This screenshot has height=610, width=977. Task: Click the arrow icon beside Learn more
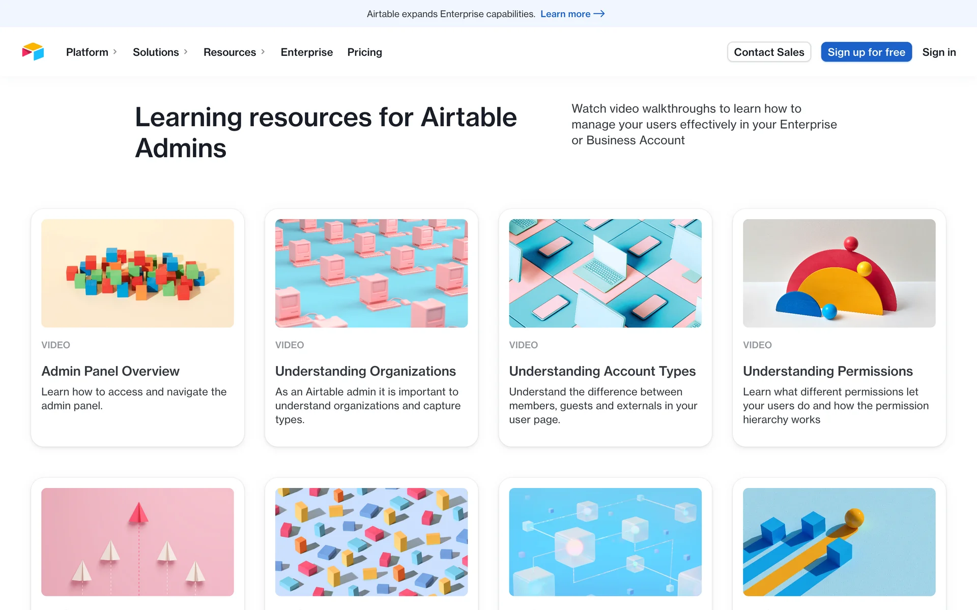click(x=599, y=14)
